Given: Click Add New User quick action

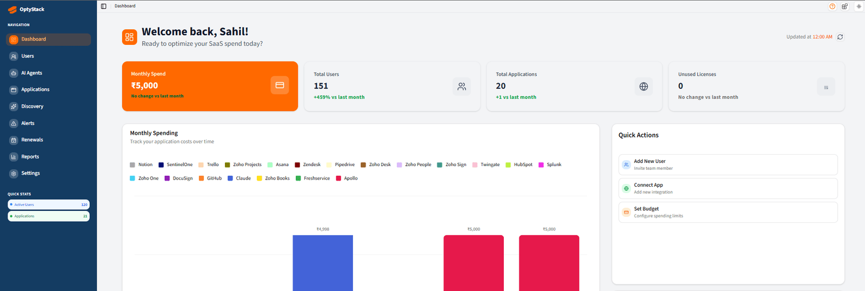Looking at the screenshot, I should coord(728,164).
